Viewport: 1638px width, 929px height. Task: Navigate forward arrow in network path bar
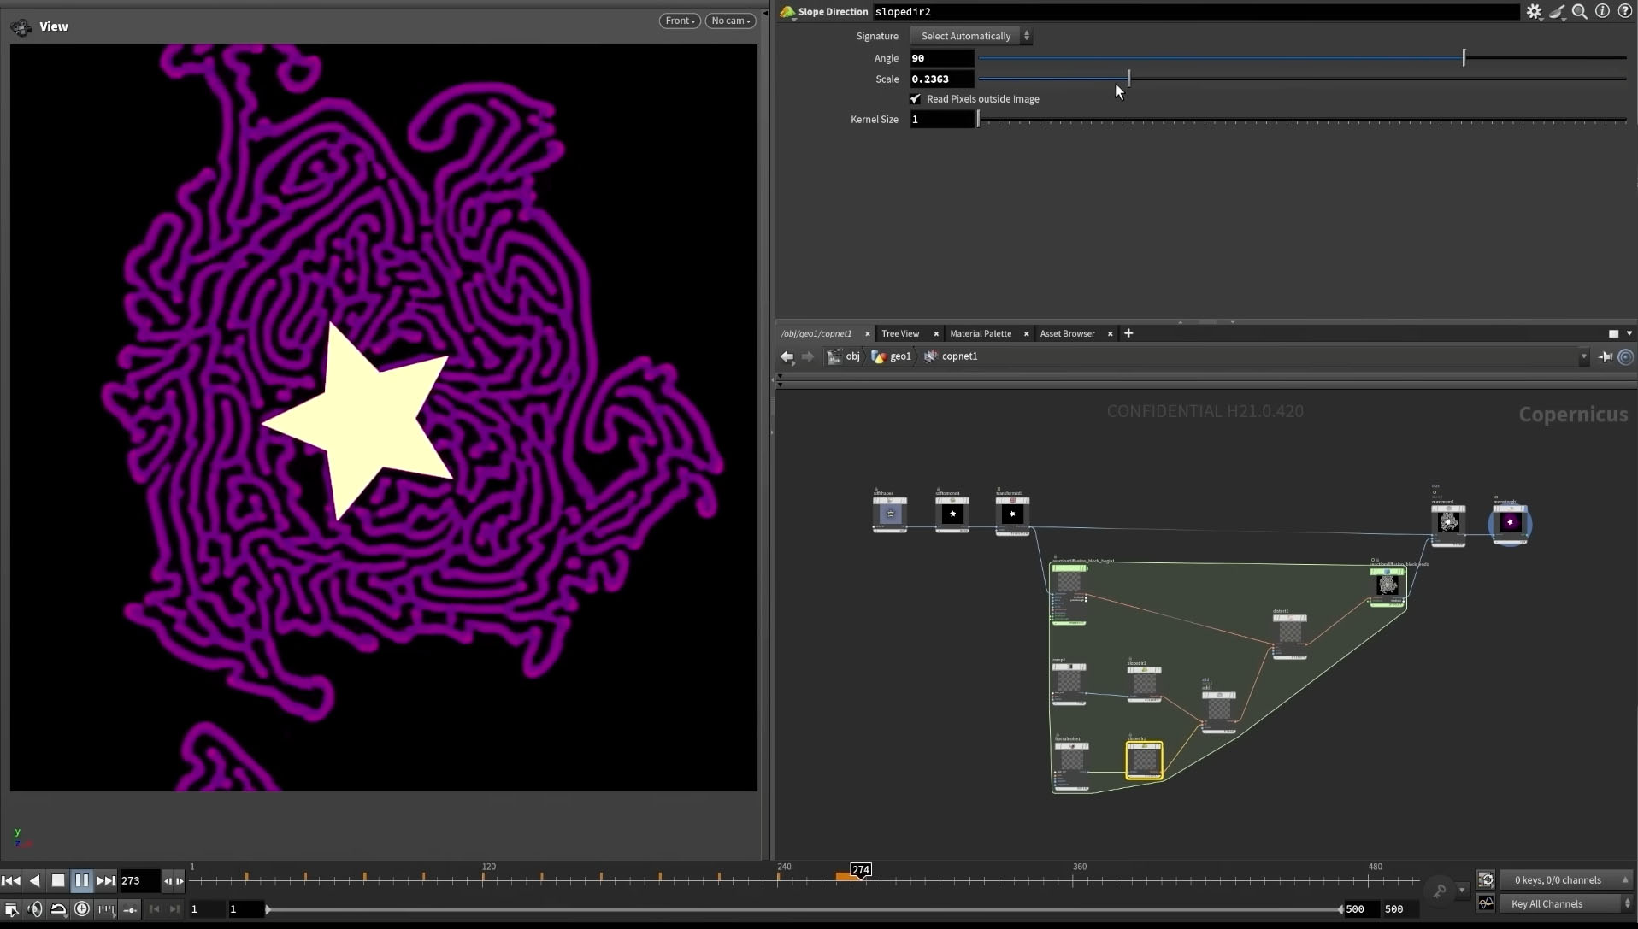807,357
